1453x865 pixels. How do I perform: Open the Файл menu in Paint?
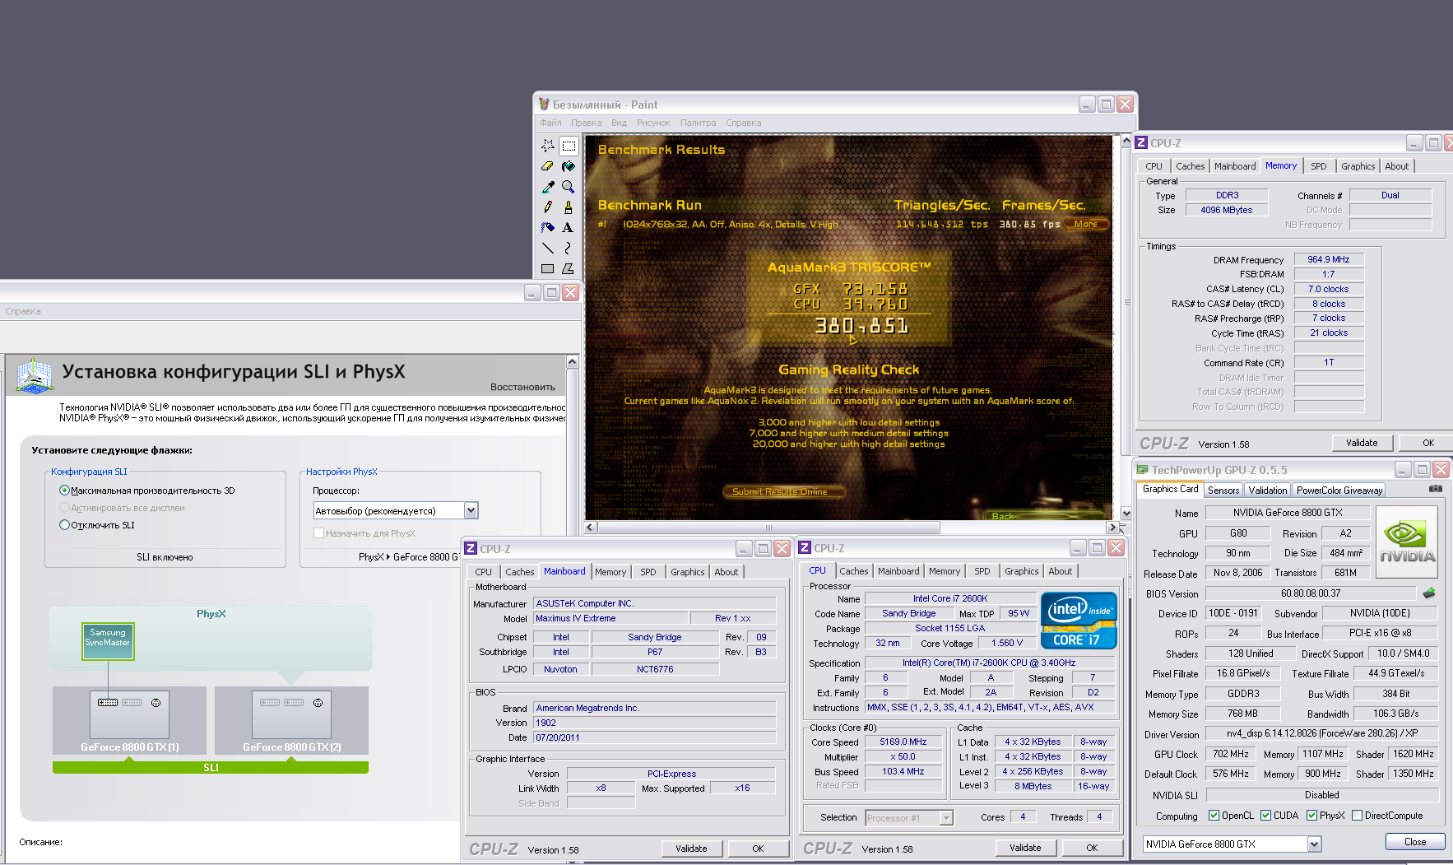click(x=550, y=123)
